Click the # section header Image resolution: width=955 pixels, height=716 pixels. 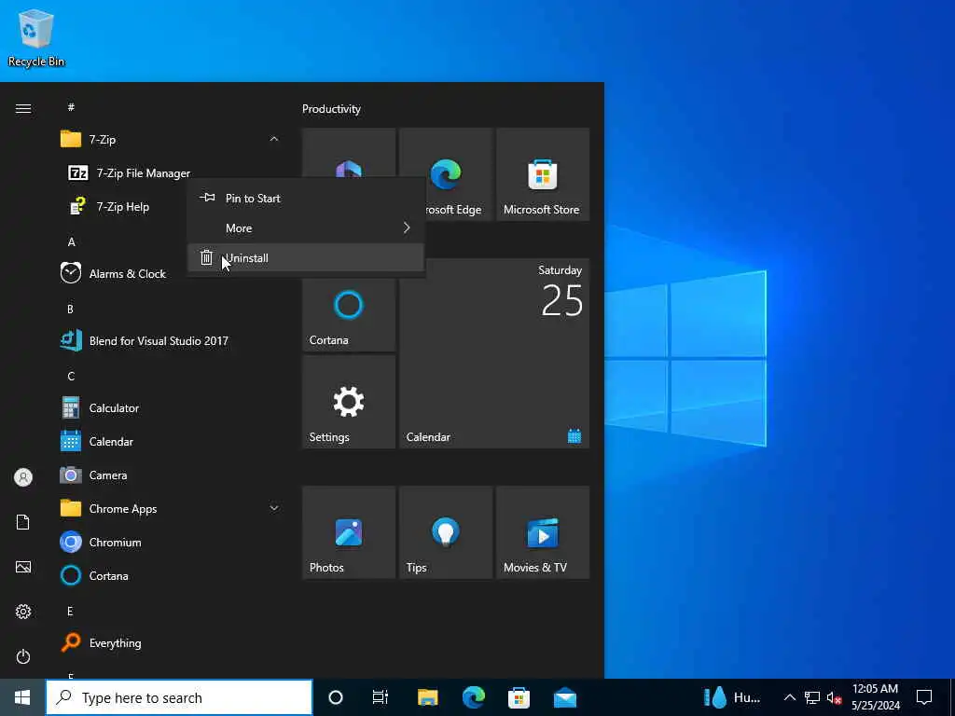click(71, 107)
